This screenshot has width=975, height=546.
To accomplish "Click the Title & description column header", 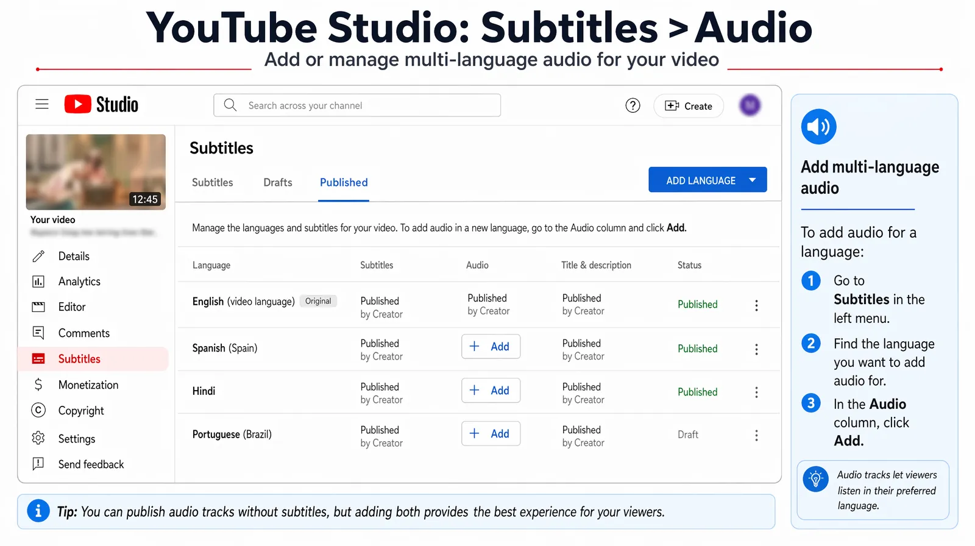I will click(x=596, y=265).
